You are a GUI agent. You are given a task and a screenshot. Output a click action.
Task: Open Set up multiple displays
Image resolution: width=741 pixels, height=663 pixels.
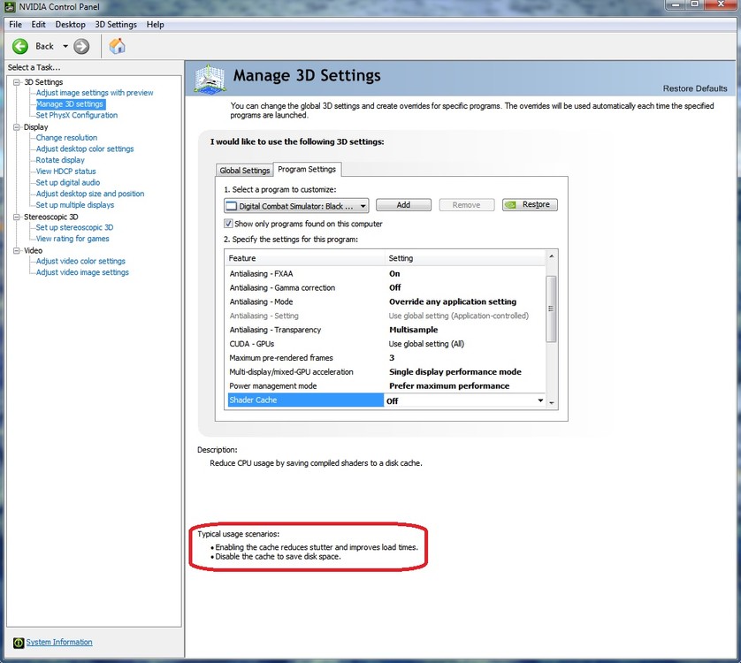tap(74, 205)
